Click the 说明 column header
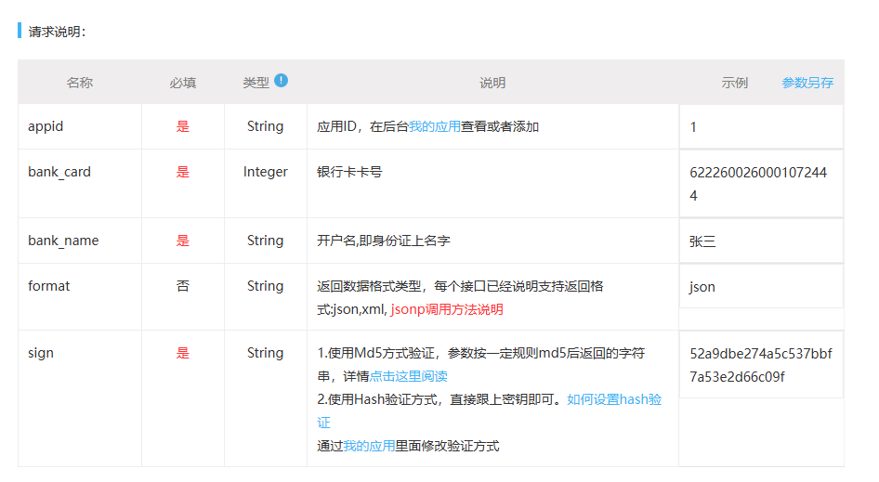Screen dimensions: 879x482 pyautogui.click(x=492, y=83)
